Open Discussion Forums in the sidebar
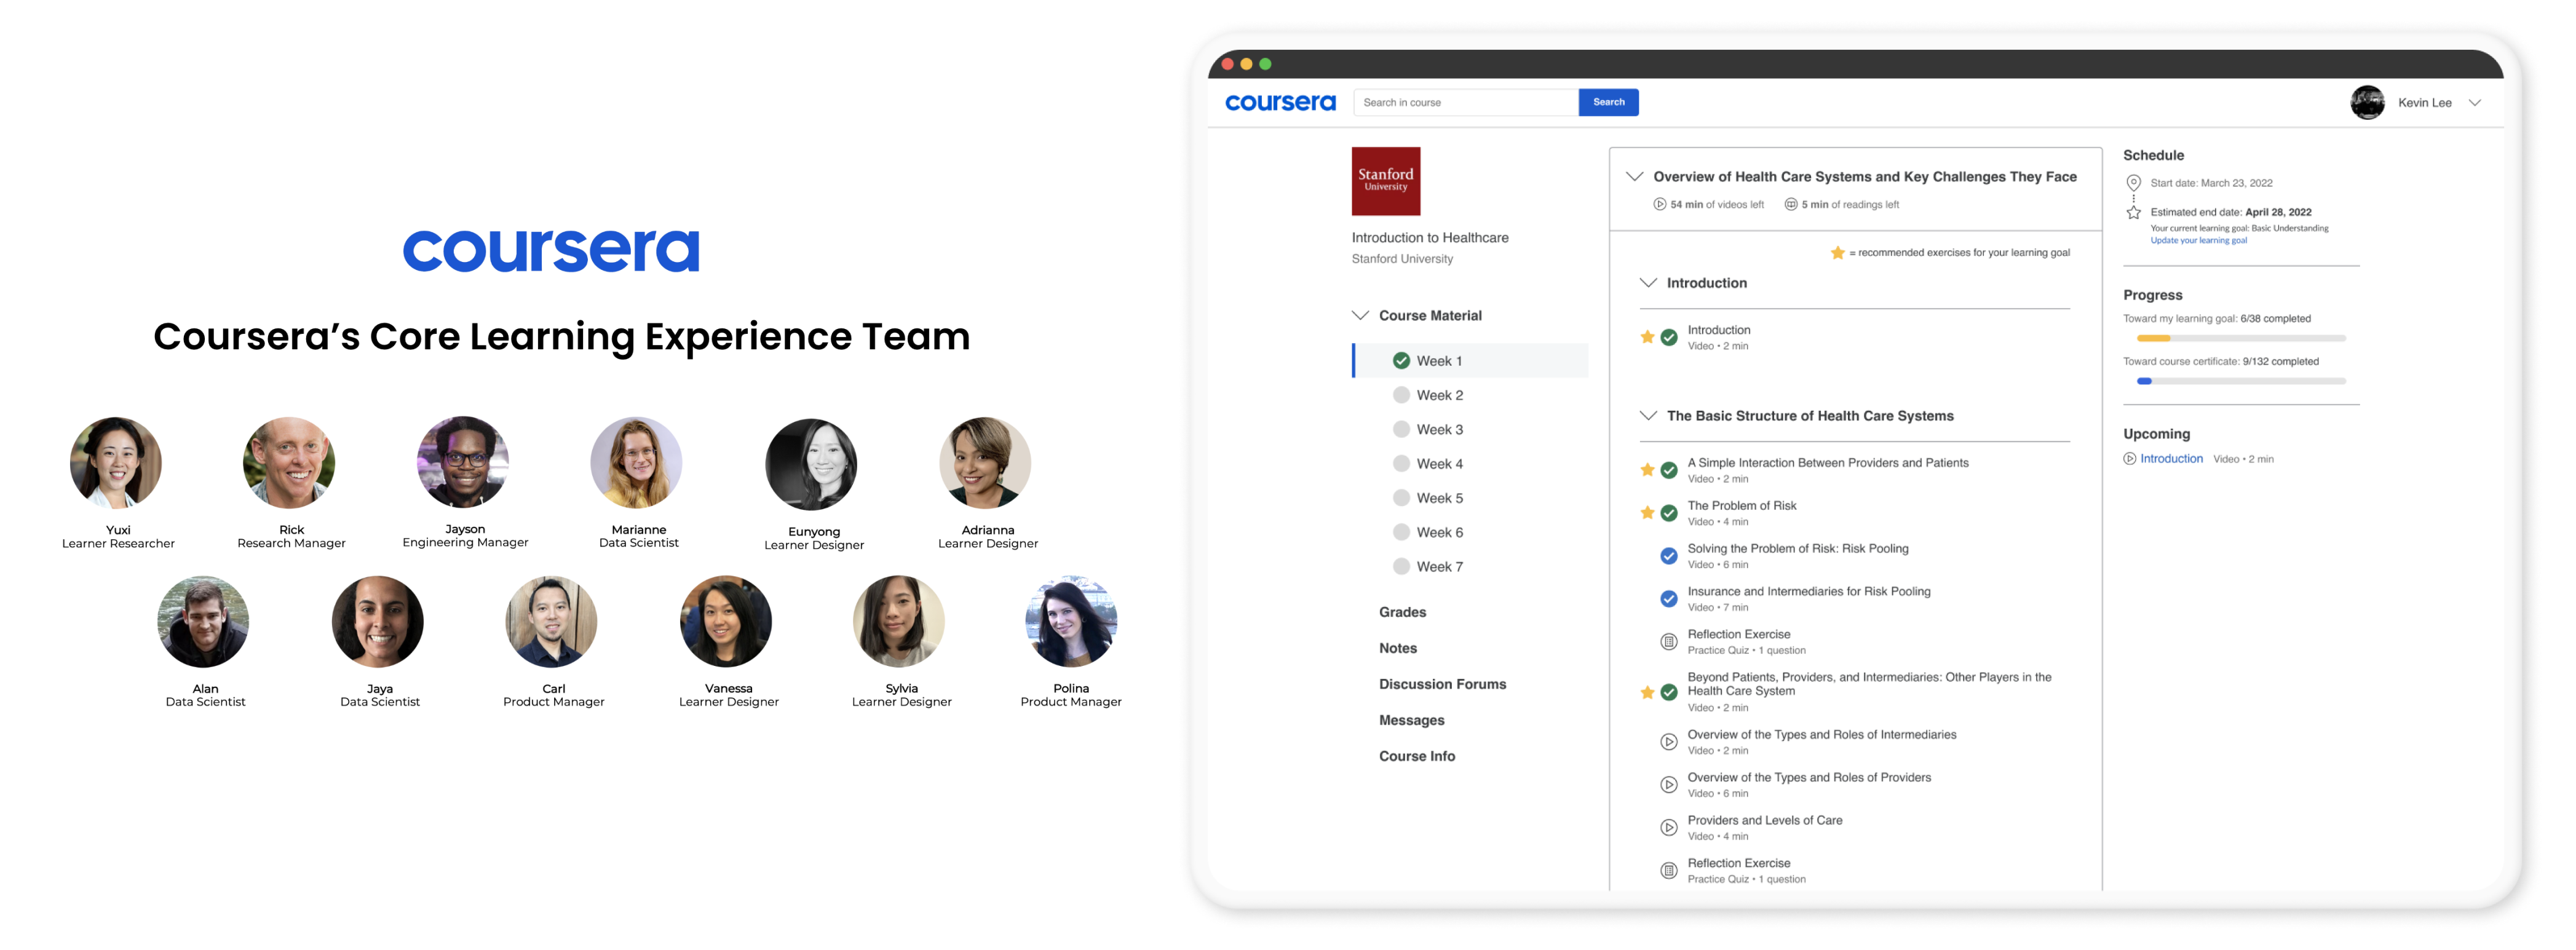Image resolution: width=2576 pixels, height=950 pixels. point(1442,684)
